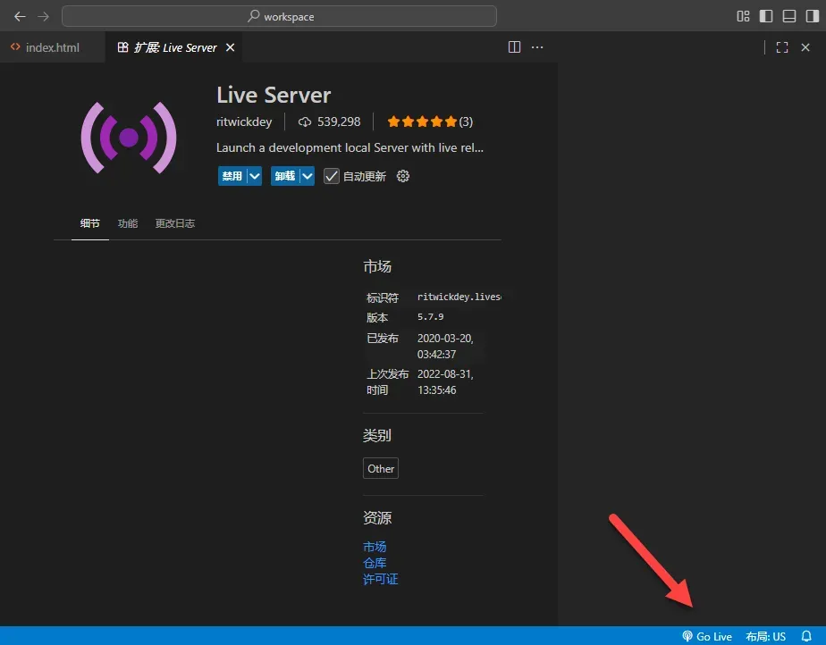826x645 pixels.
Task: Expand the dropdown arrow next to 禁用
Action: click(255, 176)
